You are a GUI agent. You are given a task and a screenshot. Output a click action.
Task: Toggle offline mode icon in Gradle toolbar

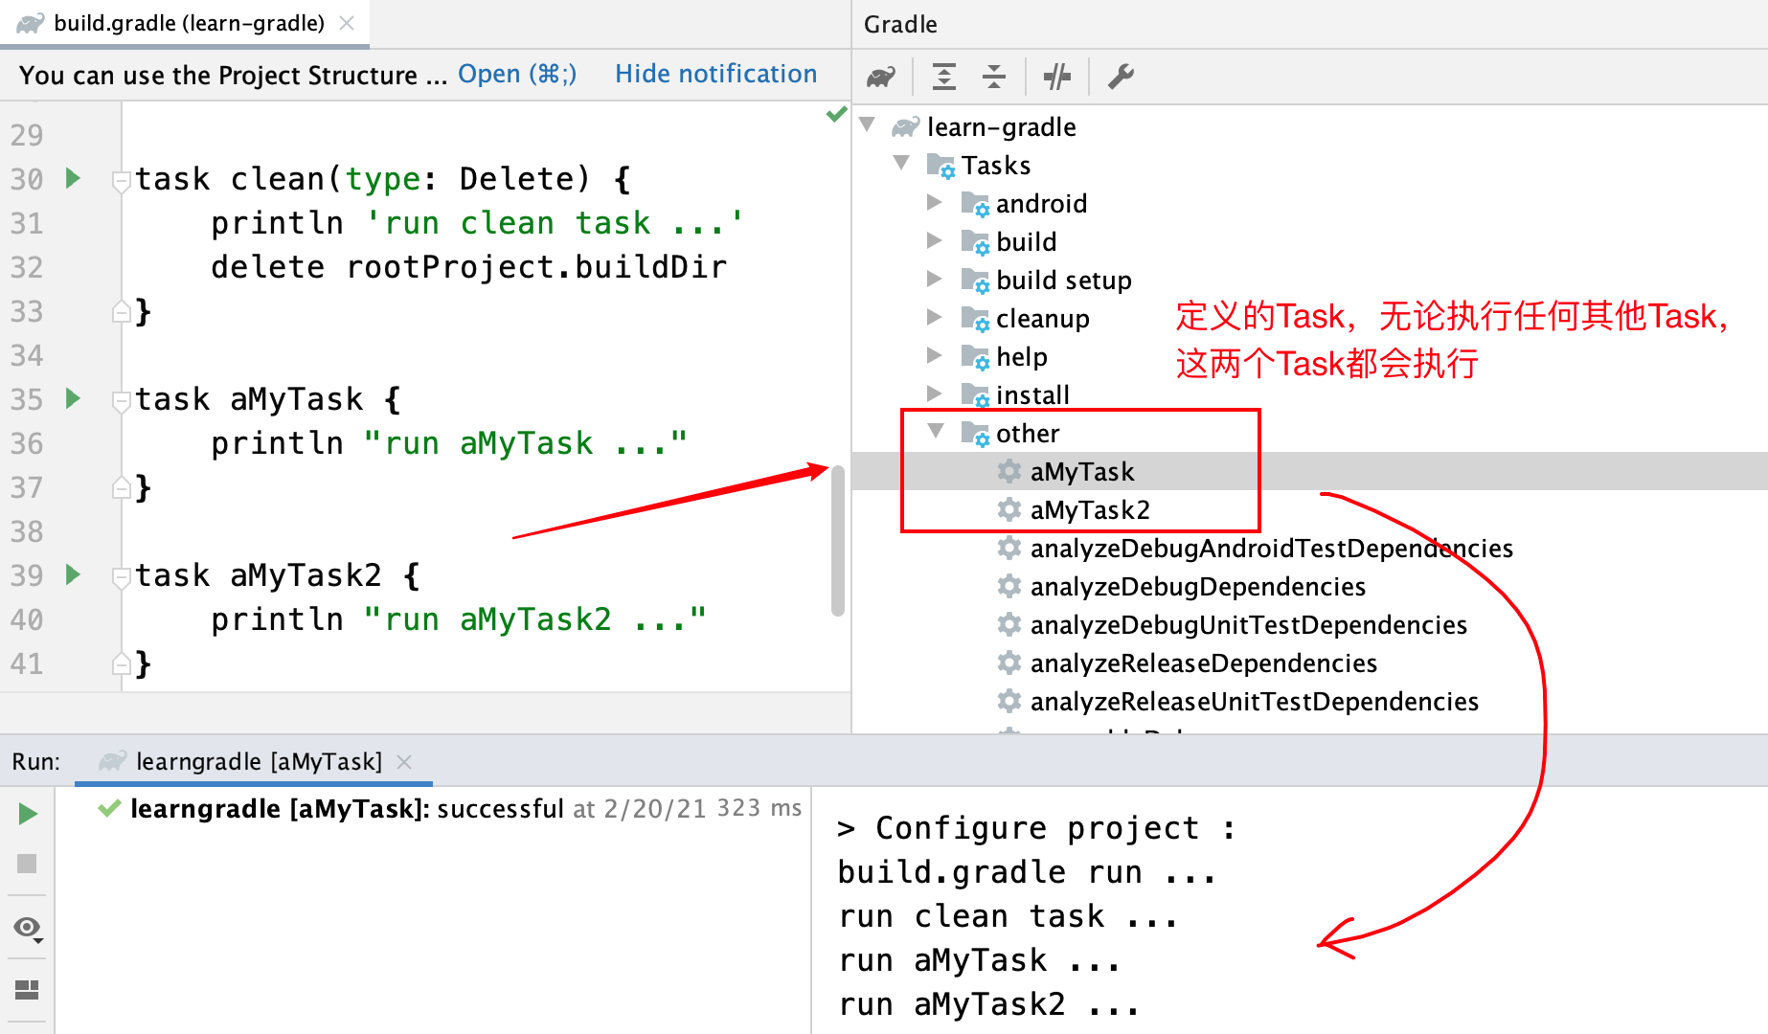pyautogui.click(x=1057, y=77)
